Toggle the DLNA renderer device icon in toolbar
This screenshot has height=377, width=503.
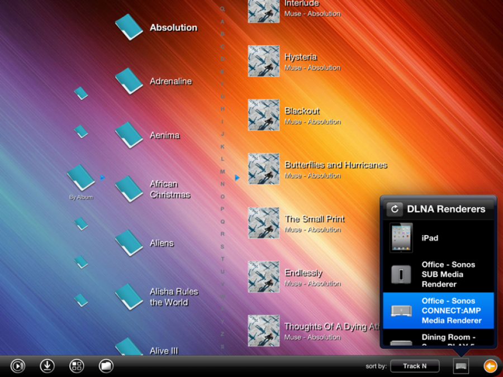pos(461,366)
